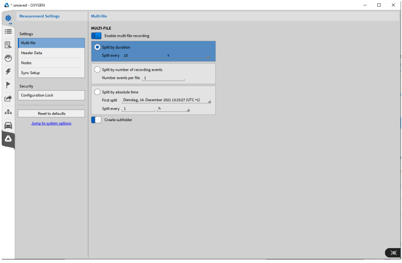
Task: Click the Reset to defaults button
Action: click(x=51, y=114)
